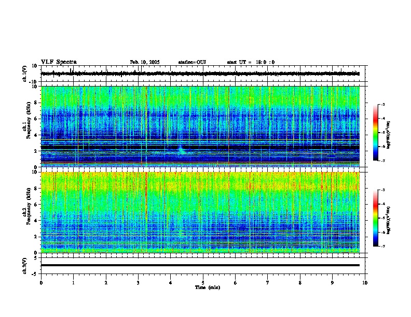Screen dimensions: 411x317
Task: Click time axis tick label "9"
Action: [332, 283]
